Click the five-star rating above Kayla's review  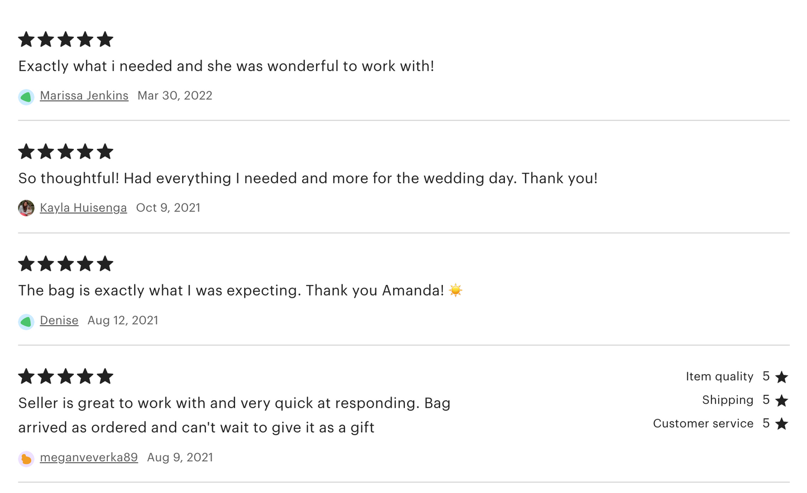click(x=66, y=152)
